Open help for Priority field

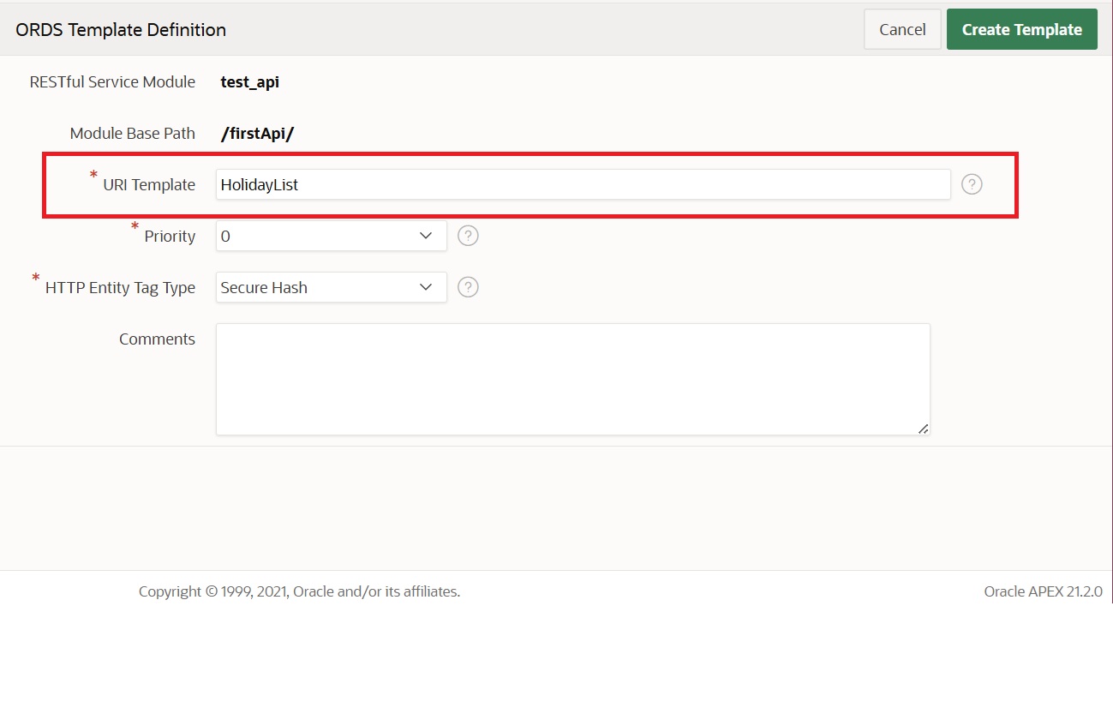[468, 236]
